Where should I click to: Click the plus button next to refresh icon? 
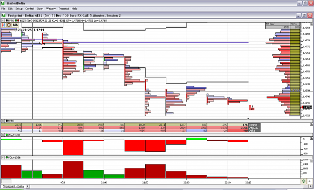point(309,181)
